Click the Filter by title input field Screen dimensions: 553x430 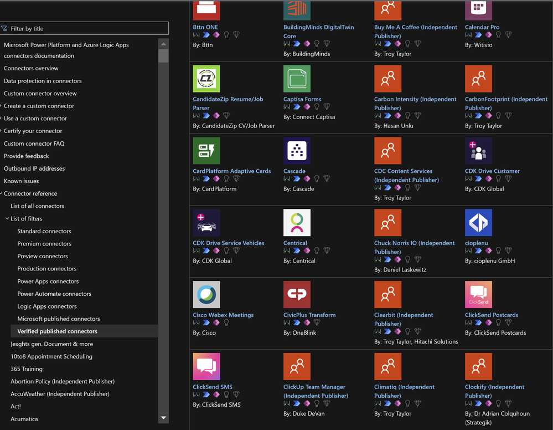point(84,29)
